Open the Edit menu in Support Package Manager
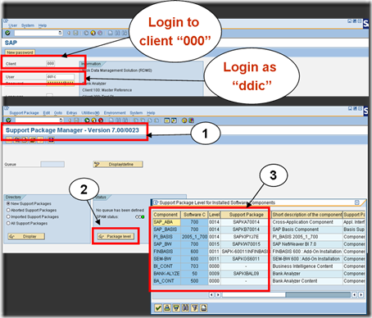372x318 pixels. click(x=47, y=113)
